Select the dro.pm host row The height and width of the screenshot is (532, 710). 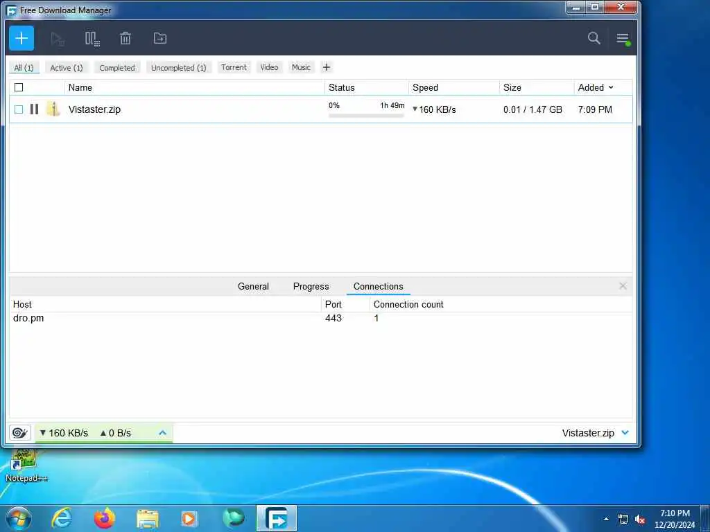[x=320, y=318]
